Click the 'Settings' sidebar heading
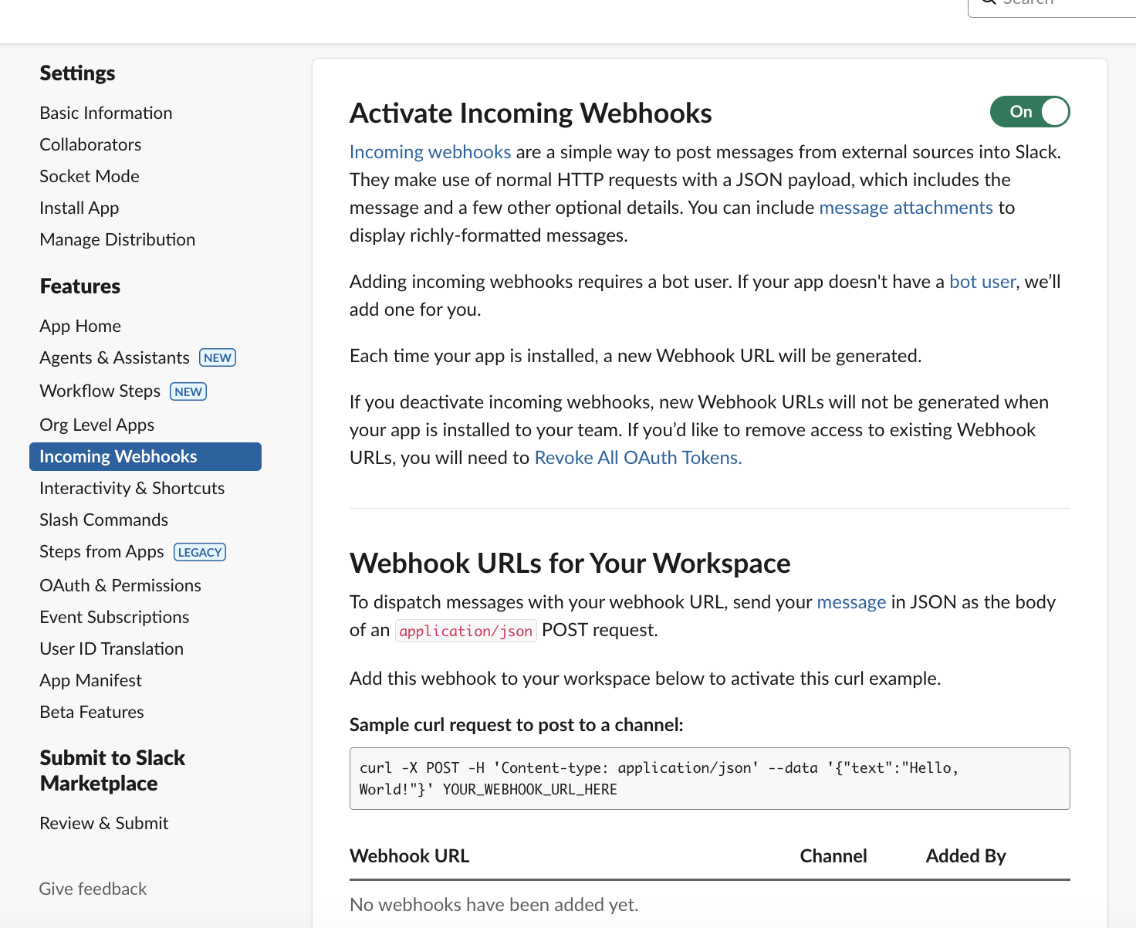Screen dimensions: 1136x928 pyautogui.click(x=77, y=73)
